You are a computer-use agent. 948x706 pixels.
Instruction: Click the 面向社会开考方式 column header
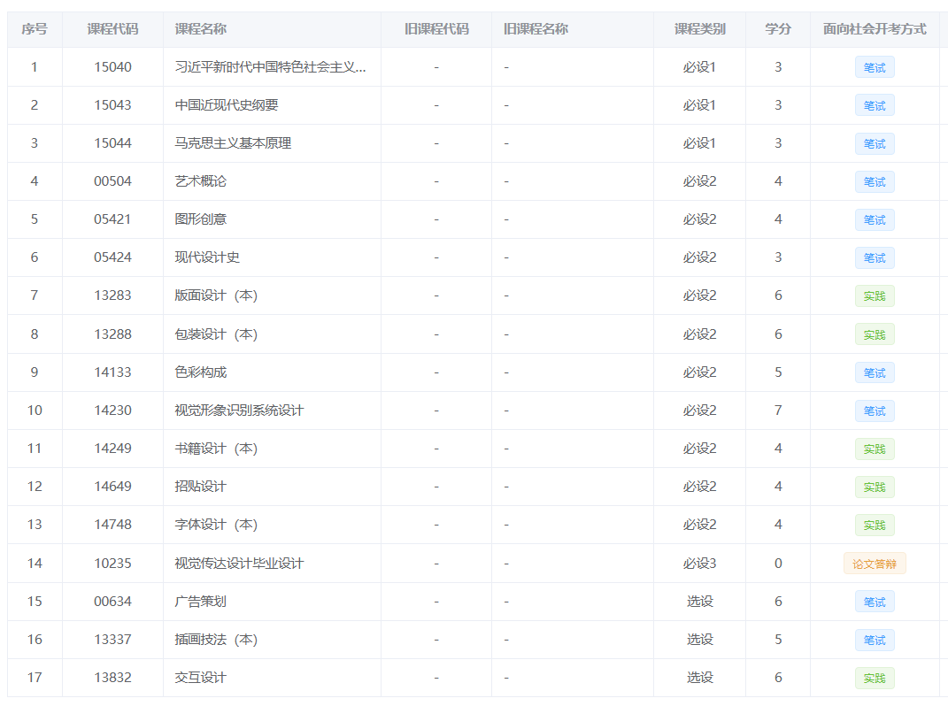coord(875,29)
